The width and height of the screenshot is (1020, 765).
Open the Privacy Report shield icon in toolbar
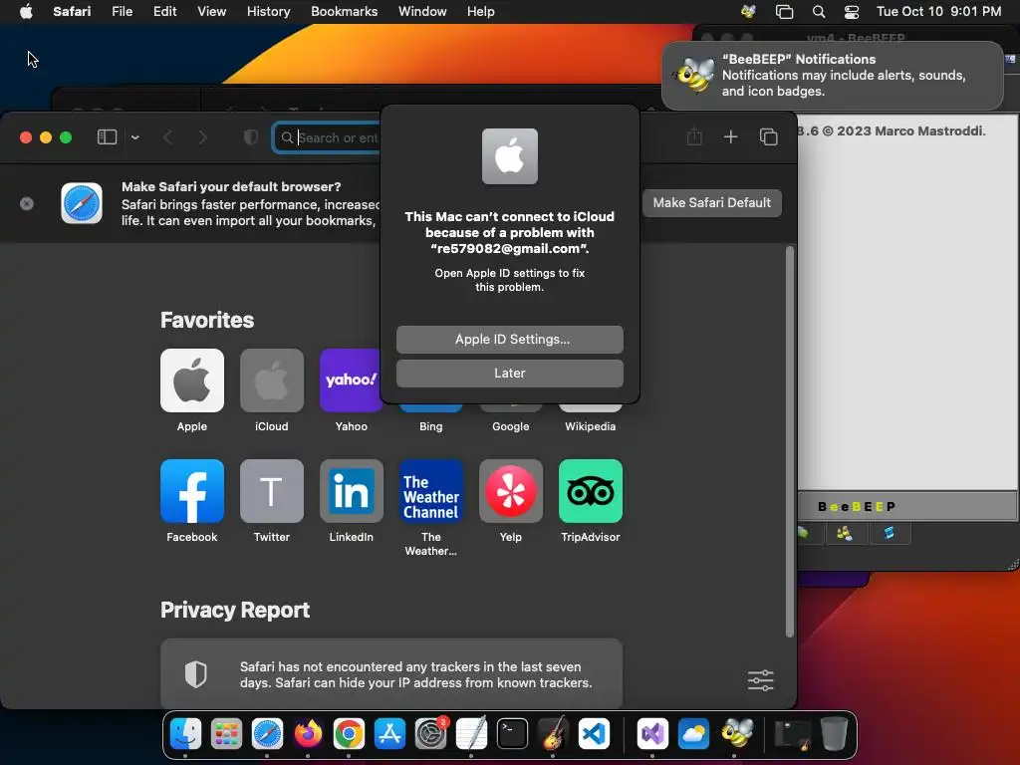coord(250,137)
